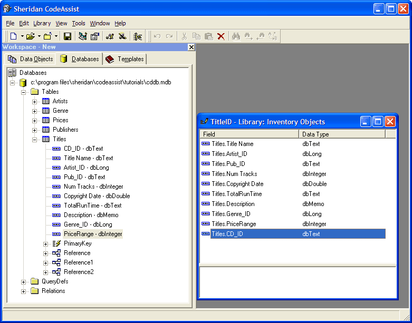This screenshot has width=412, height=323.
Task: Select Copyright Date - dbDouble tree item
Action: coord(97,196)
